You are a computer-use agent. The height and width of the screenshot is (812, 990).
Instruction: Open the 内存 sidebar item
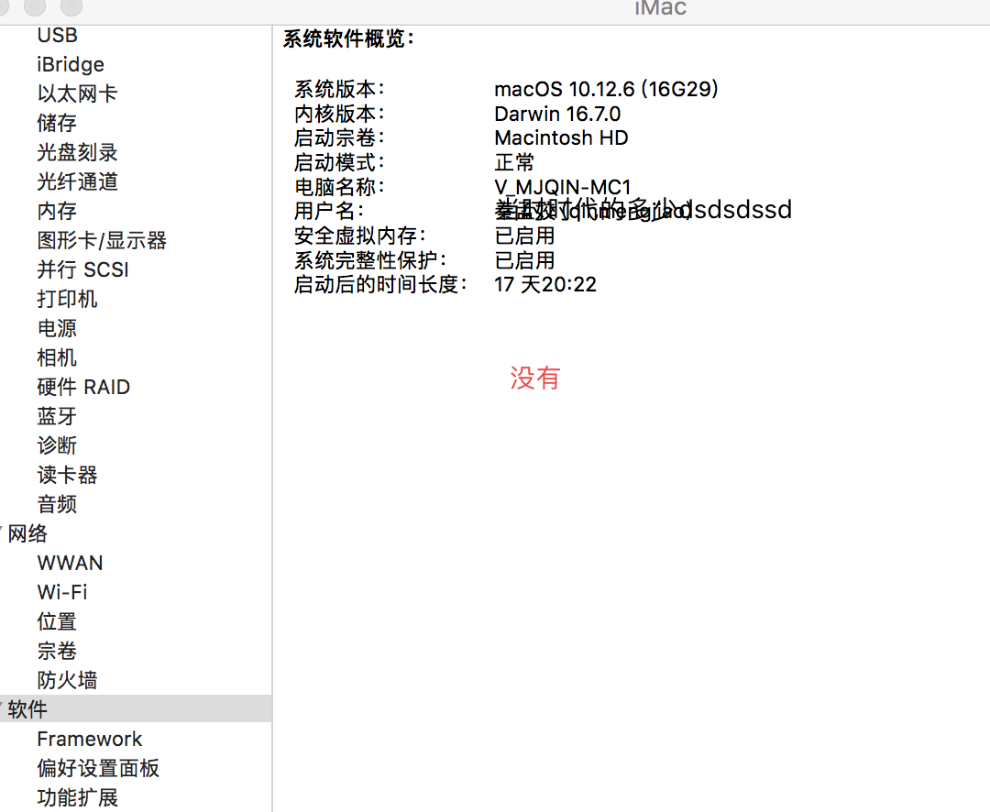pos(57,211)
